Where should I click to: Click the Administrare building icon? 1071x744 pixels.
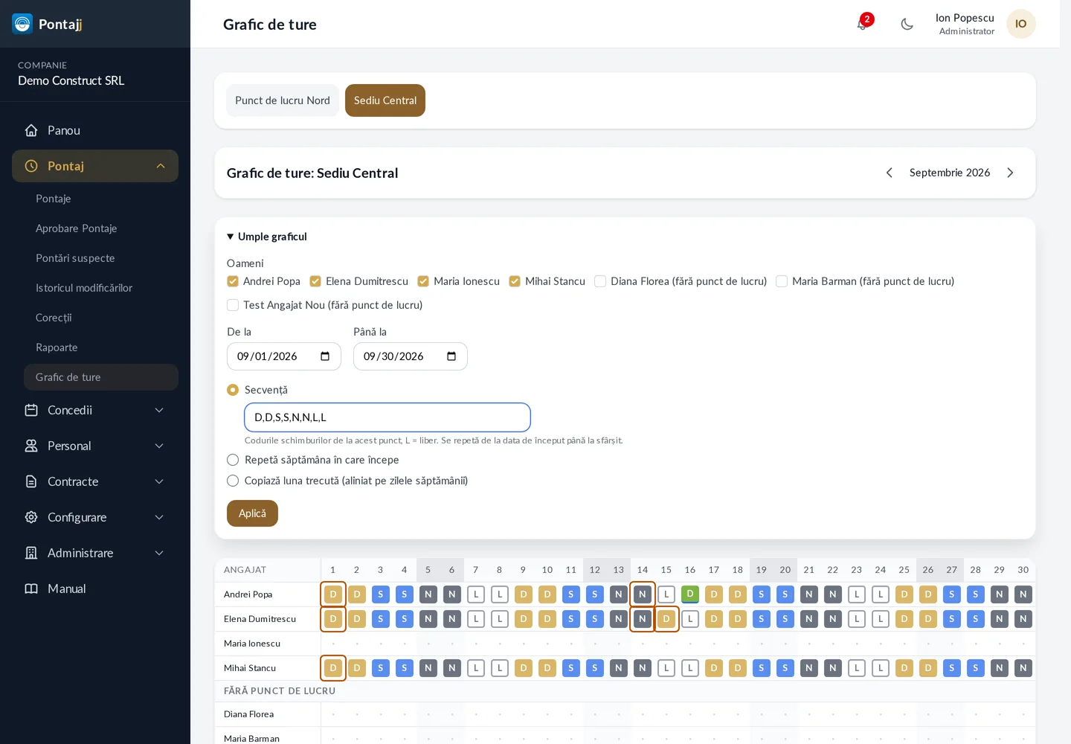[x=31, y=553]
